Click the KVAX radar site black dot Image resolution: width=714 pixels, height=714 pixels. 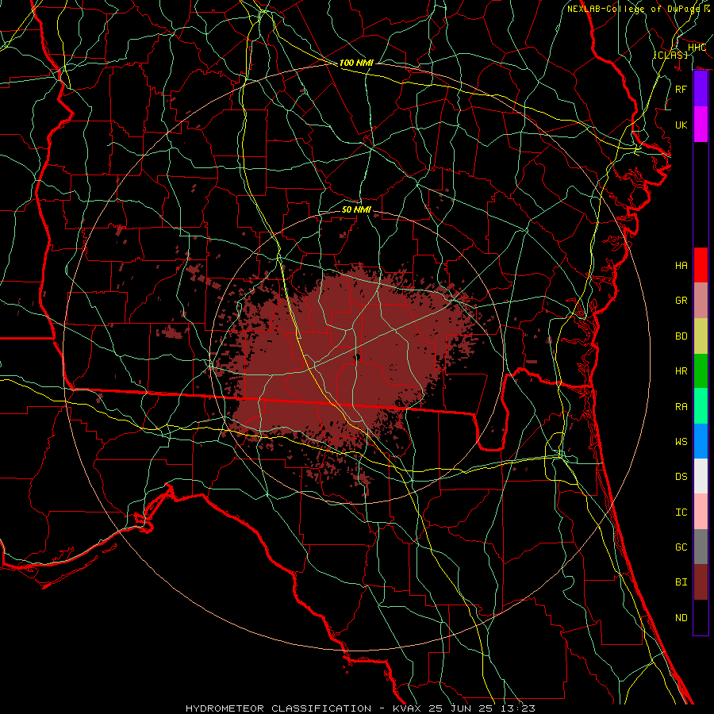click(357, 358)
